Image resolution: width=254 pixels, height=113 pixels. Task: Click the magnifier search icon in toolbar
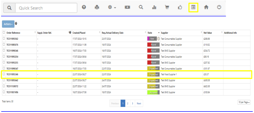point(141,8)
